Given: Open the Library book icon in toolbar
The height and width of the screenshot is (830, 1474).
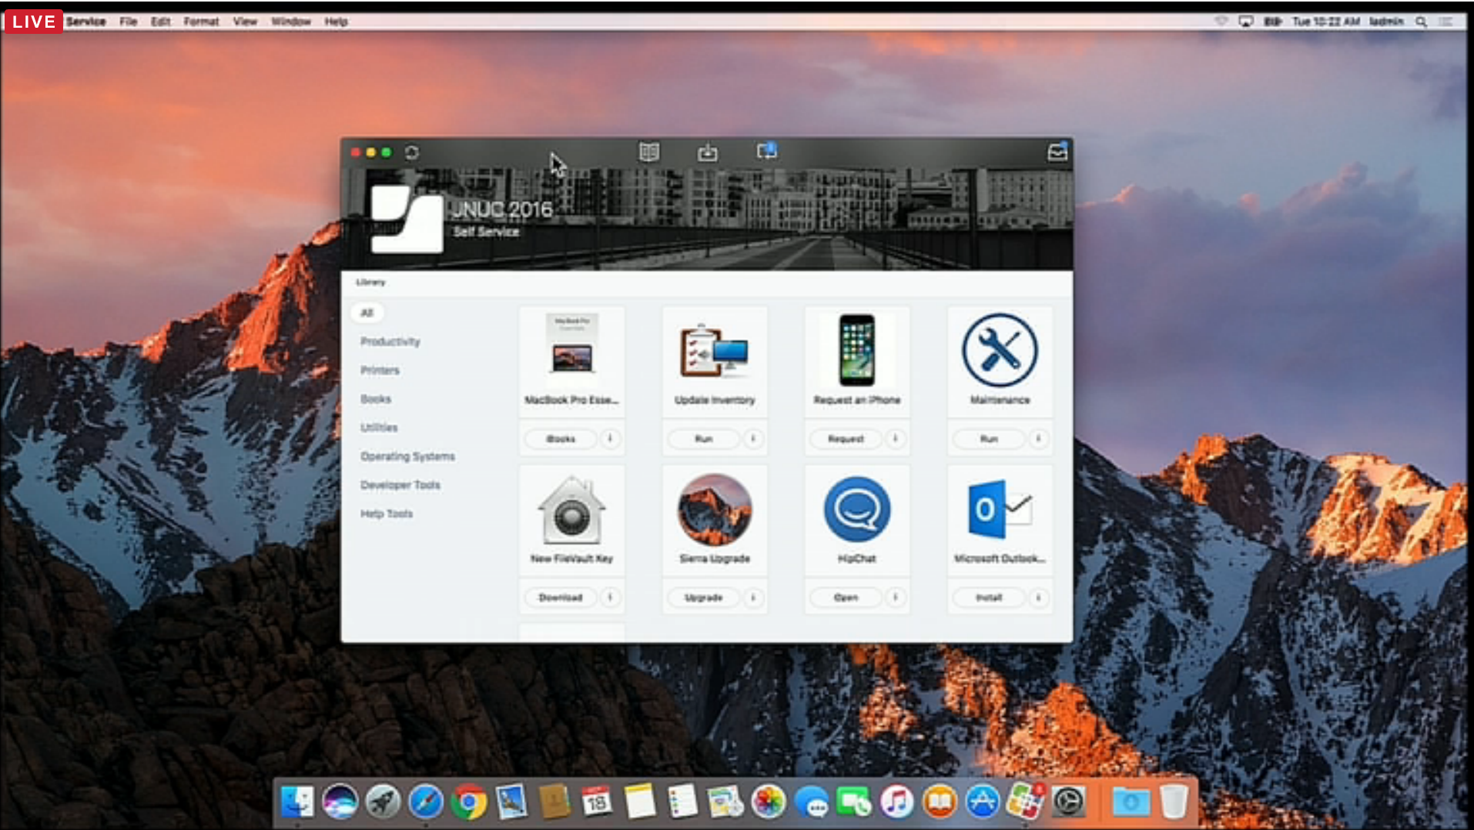Looking at the screenshot, I should tap(649, 152).
